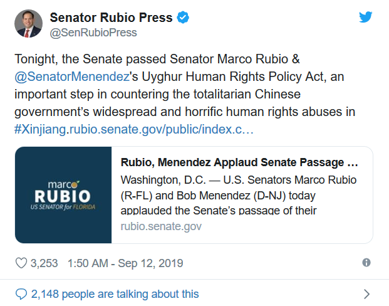Click the blue verified badge icon
389x306 pixels.
click(x=183, y=18)
